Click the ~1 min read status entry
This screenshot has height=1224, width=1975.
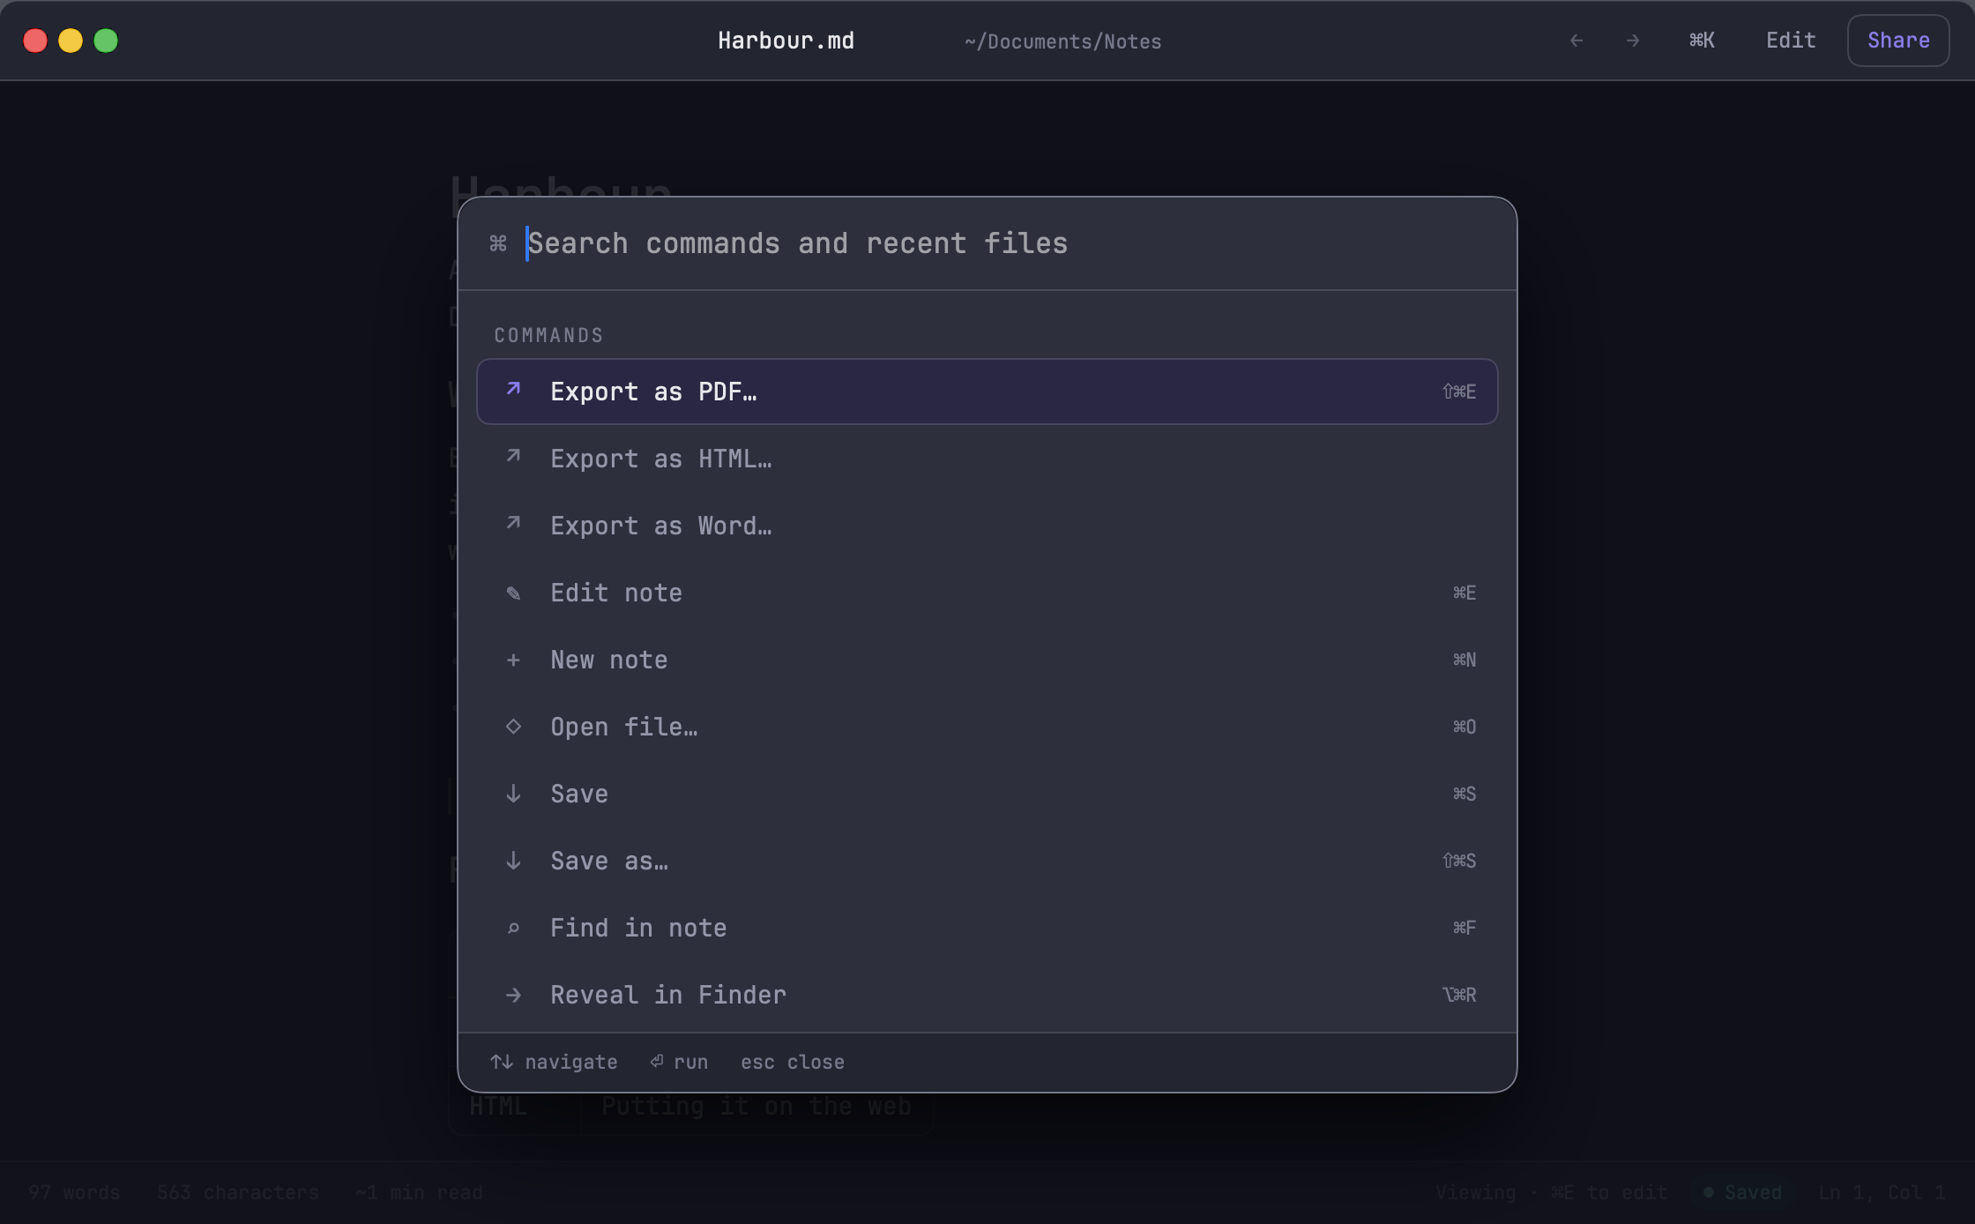click(x=419, y=1192)
